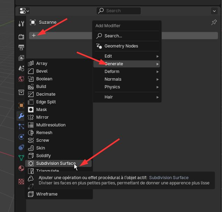This screenshot has width=222, height=212.
Task: Open the properties options chevron dropdown
Action: coord(214,11)
